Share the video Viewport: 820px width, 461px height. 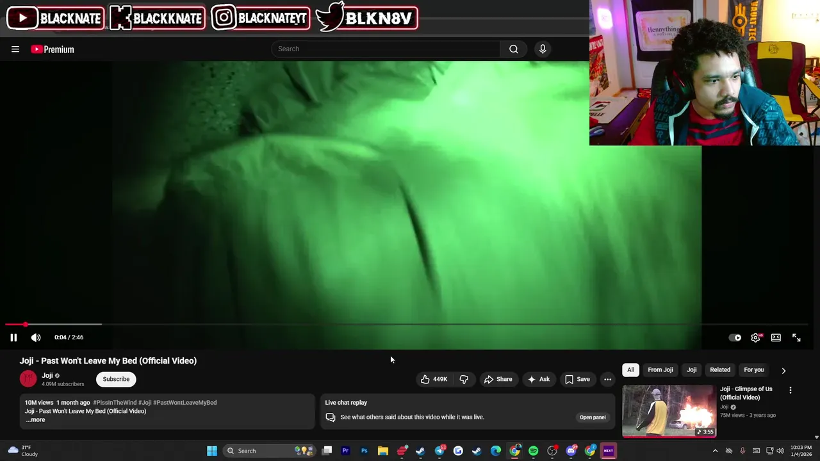pyautogui.click(x=498, y=379)
